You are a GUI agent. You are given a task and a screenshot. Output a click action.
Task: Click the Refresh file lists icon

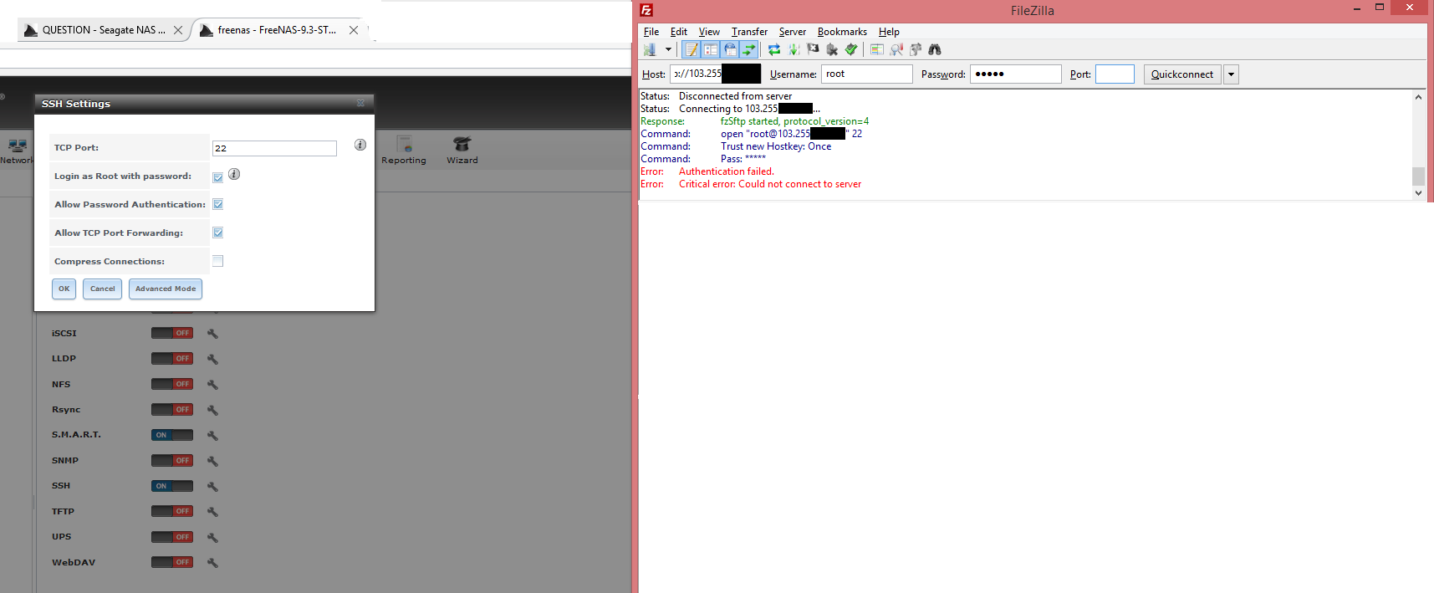point(774,49)
